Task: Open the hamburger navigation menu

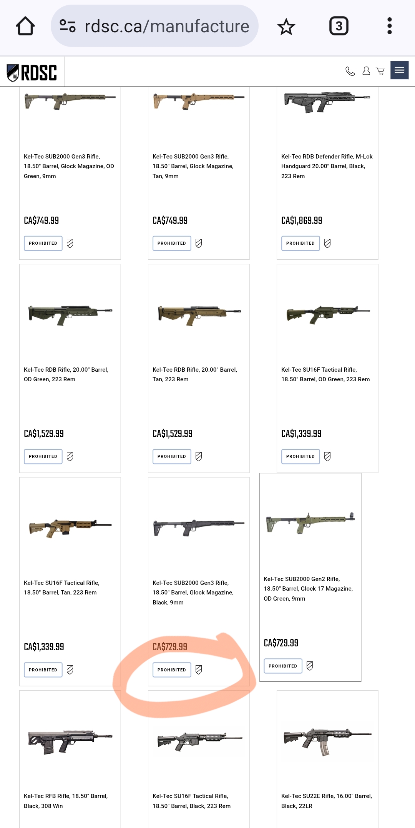Action: [399, 70]
